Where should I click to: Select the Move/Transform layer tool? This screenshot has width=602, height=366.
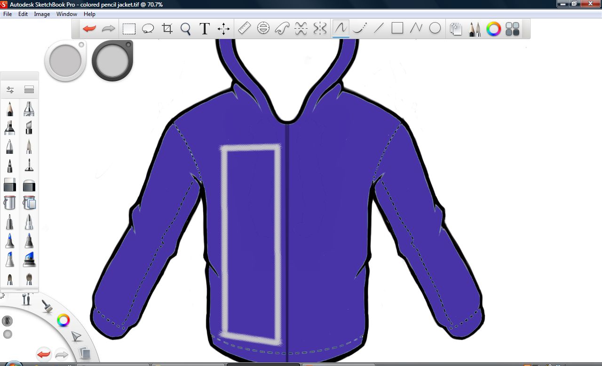(223, 29)
